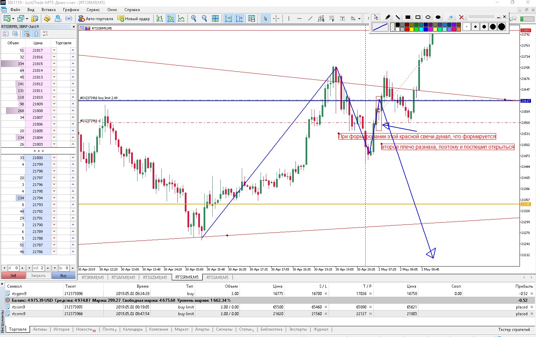Open the shapes tool dropdown arrow
536x337 pixels.
click(359, 19)
